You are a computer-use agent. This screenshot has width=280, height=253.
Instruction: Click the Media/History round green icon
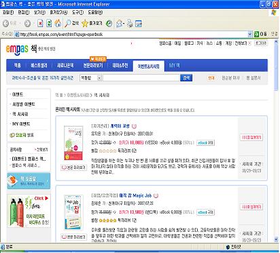pos(109,23)
